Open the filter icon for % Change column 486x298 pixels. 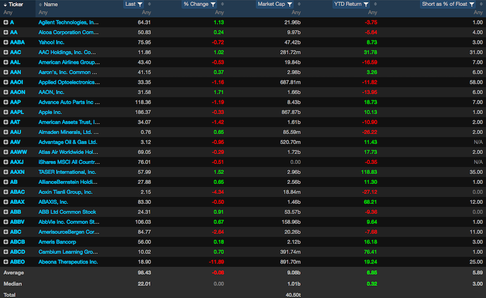[x=213, y=4]
